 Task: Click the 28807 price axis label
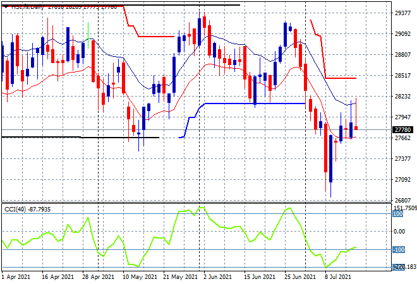pos(402,54)
